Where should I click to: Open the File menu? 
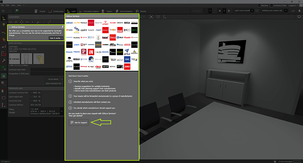click(3, 6)
